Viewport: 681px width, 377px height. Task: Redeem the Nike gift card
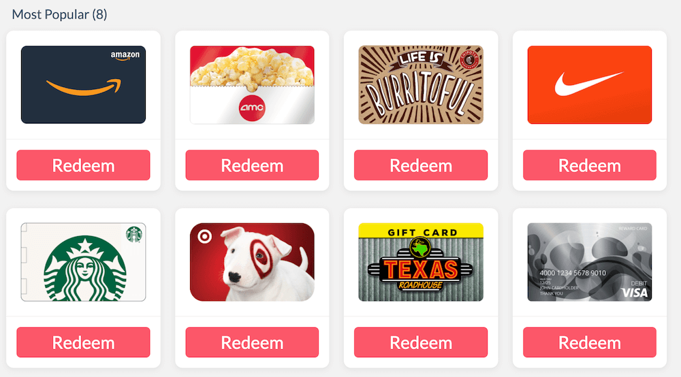coord(589,165)
